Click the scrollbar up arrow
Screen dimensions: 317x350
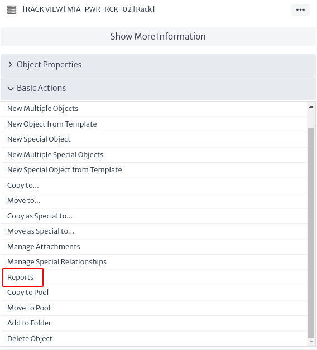pos(311,106)
